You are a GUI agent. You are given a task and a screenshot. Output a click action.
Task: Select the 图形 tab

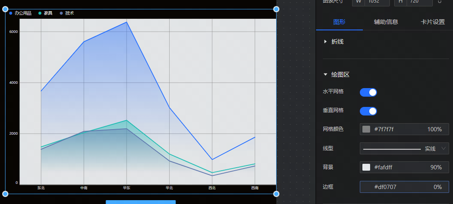(339, 22)
